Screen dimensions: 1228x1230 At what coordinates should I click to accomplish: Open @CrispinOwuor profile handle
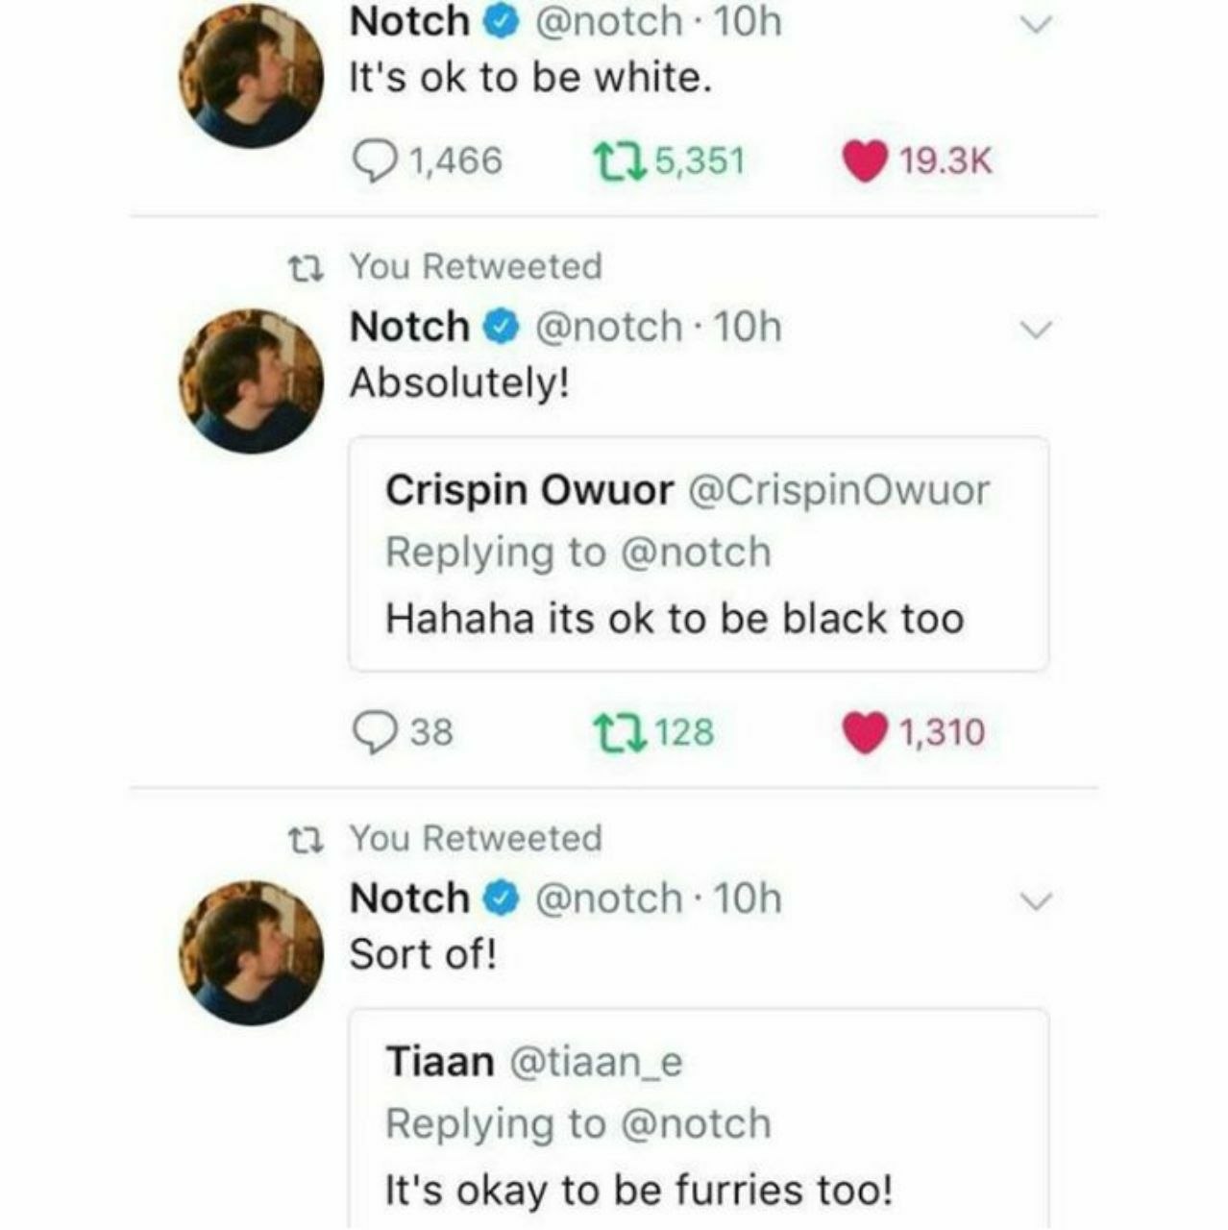click(x=839, y=491)
